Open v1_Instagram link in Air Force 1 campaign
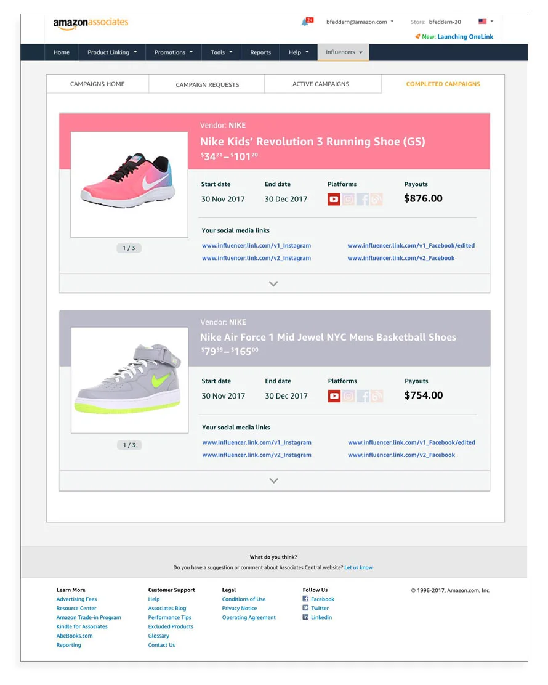The image size is (548, 685). pyautogui.click(x=257, y=442)
